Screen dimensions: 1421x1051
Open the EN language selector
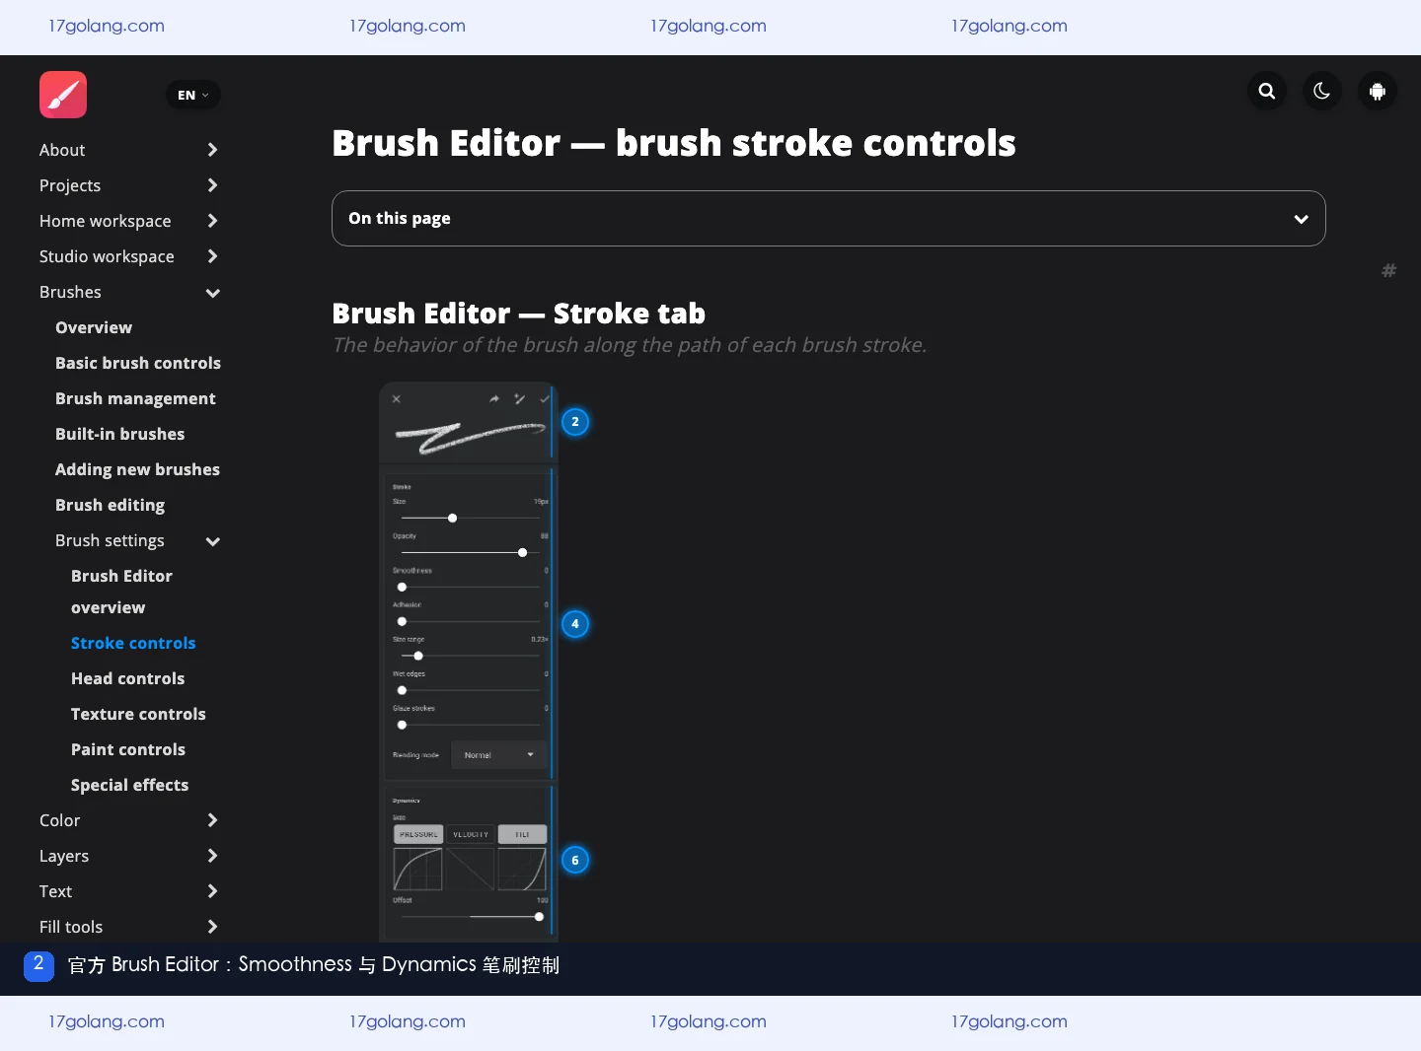coord(193,95)
